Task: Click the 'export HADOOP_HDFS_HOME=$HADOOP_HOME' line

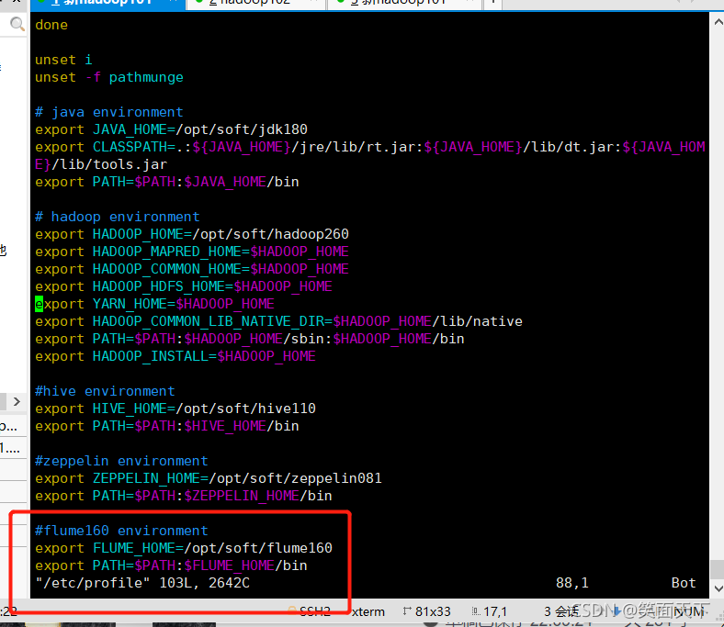Action: coord(184,286)
